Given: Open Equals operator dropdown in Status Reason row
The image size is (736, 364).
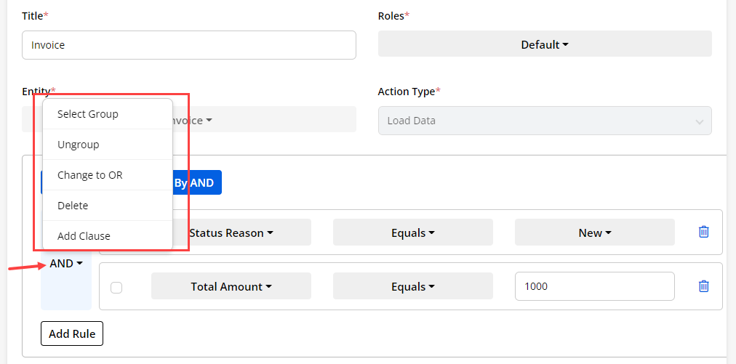Looking at the screenshot, I should (x=412, y=232).
